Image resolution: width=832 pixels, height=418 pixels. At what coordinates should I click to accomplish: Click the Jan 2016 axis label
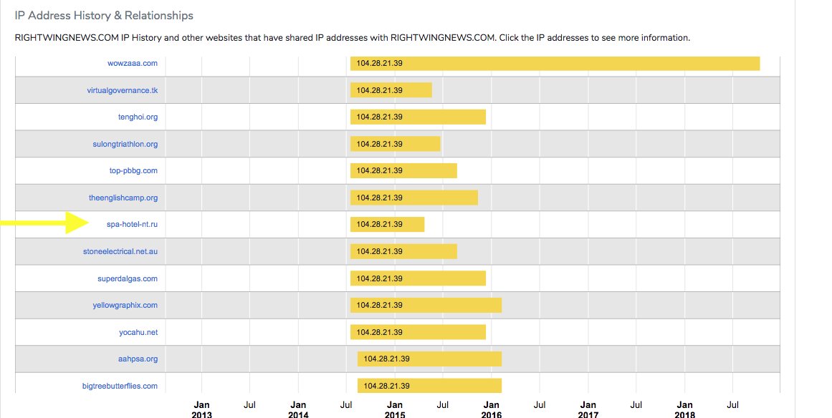point(492,409)
